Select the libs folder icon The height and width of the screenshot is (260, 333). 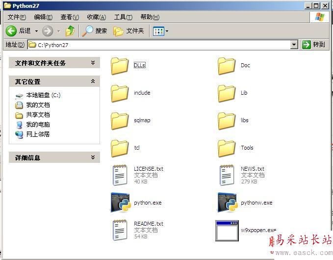(227, 121)
